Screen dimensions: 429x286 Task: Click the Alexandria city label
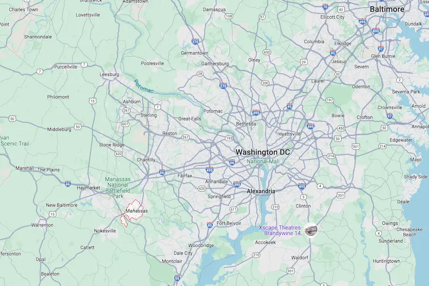[261, 191]
